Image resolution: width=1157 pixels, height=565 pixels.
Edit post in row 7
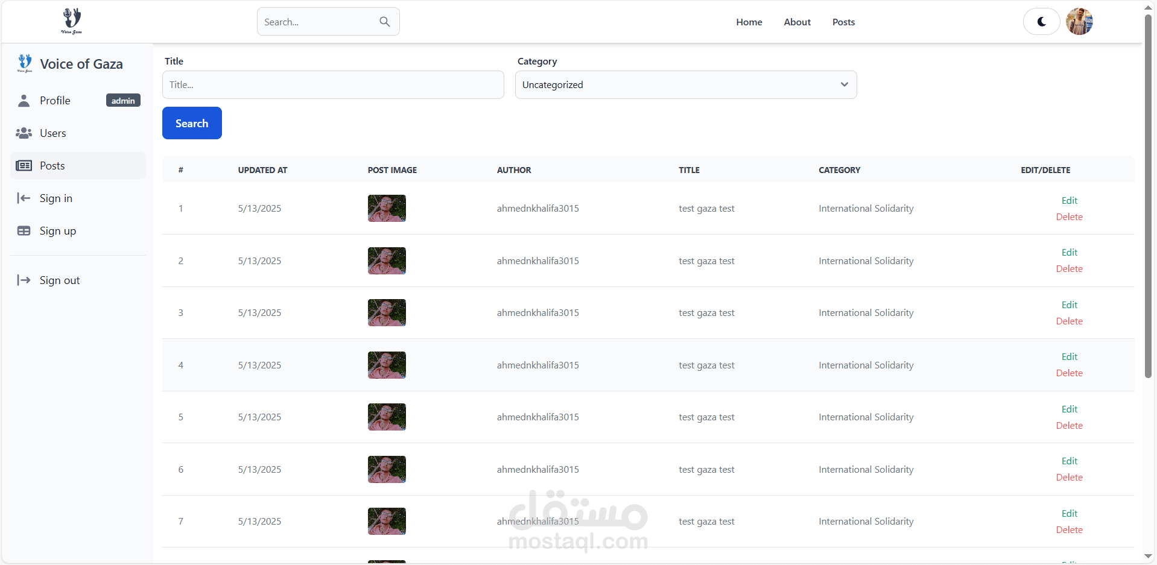(x=1069, y=513)
